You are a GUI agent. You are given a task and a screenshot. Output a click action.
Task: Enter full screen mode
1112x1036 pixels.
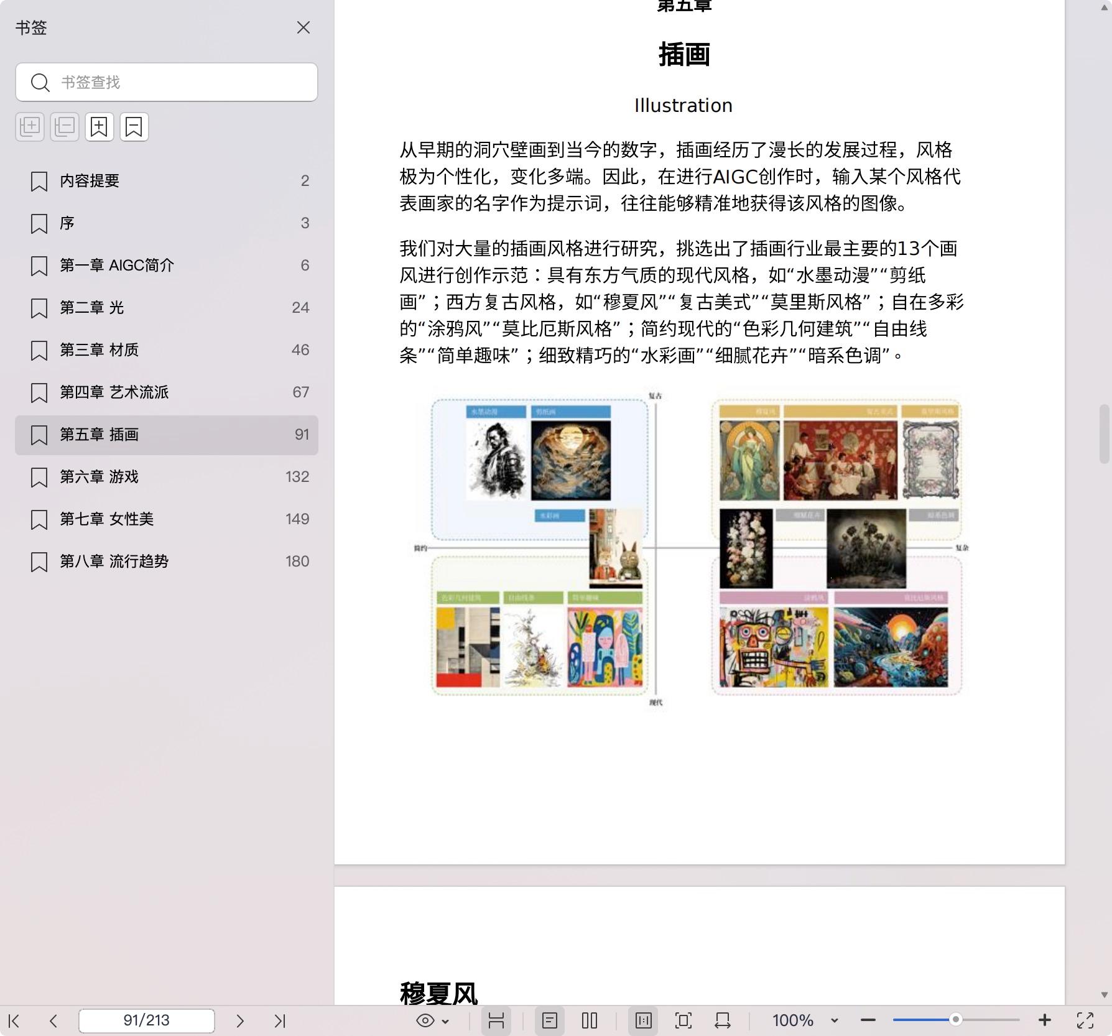click(x=1085, y=1020)
